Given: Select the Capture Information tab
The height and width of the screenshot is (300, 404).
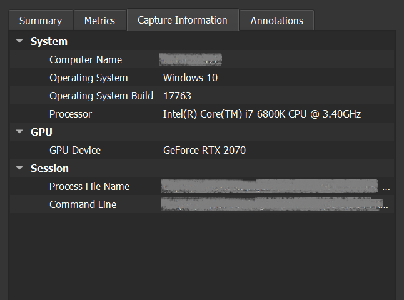Looking at the screenshot, I should [182, 20].
